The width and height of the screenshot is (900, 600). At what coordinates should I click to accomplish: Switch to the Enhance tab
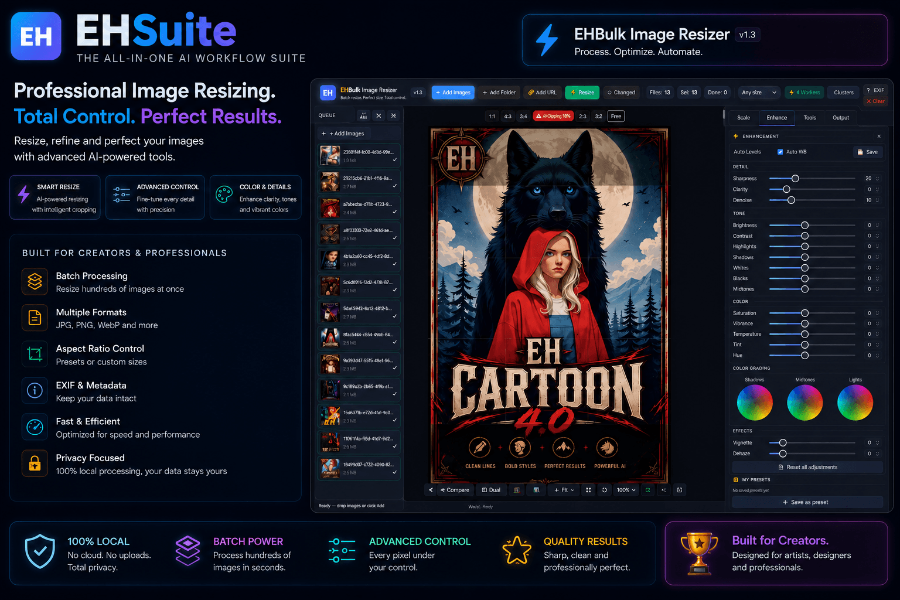pyautogui.click(x=777, y=118)
